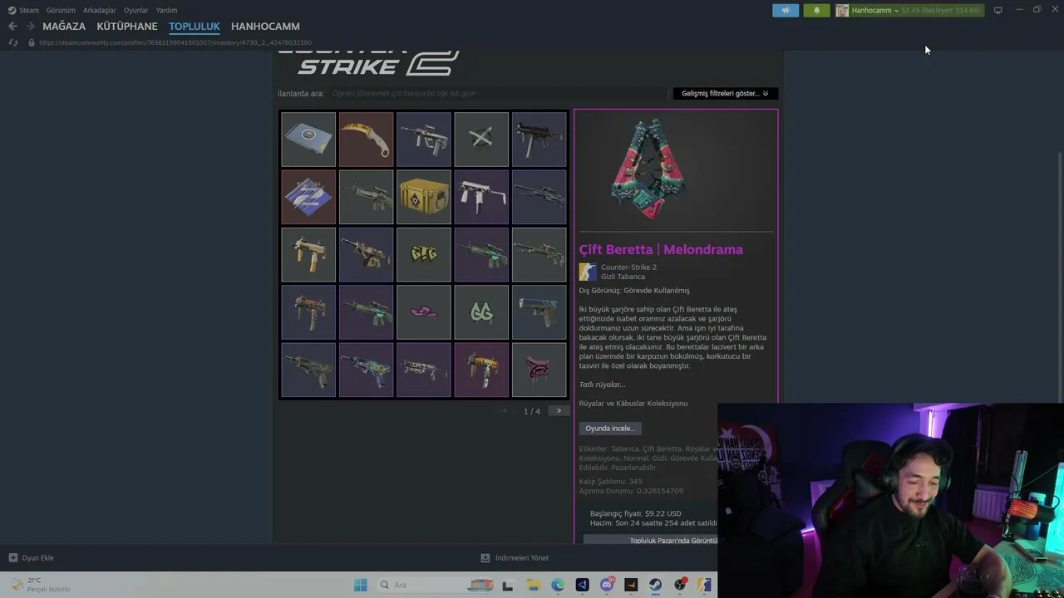Open OBS Studio from the taskbar
The width and height of the screenshot is (1064, 598).
point(680,585)
